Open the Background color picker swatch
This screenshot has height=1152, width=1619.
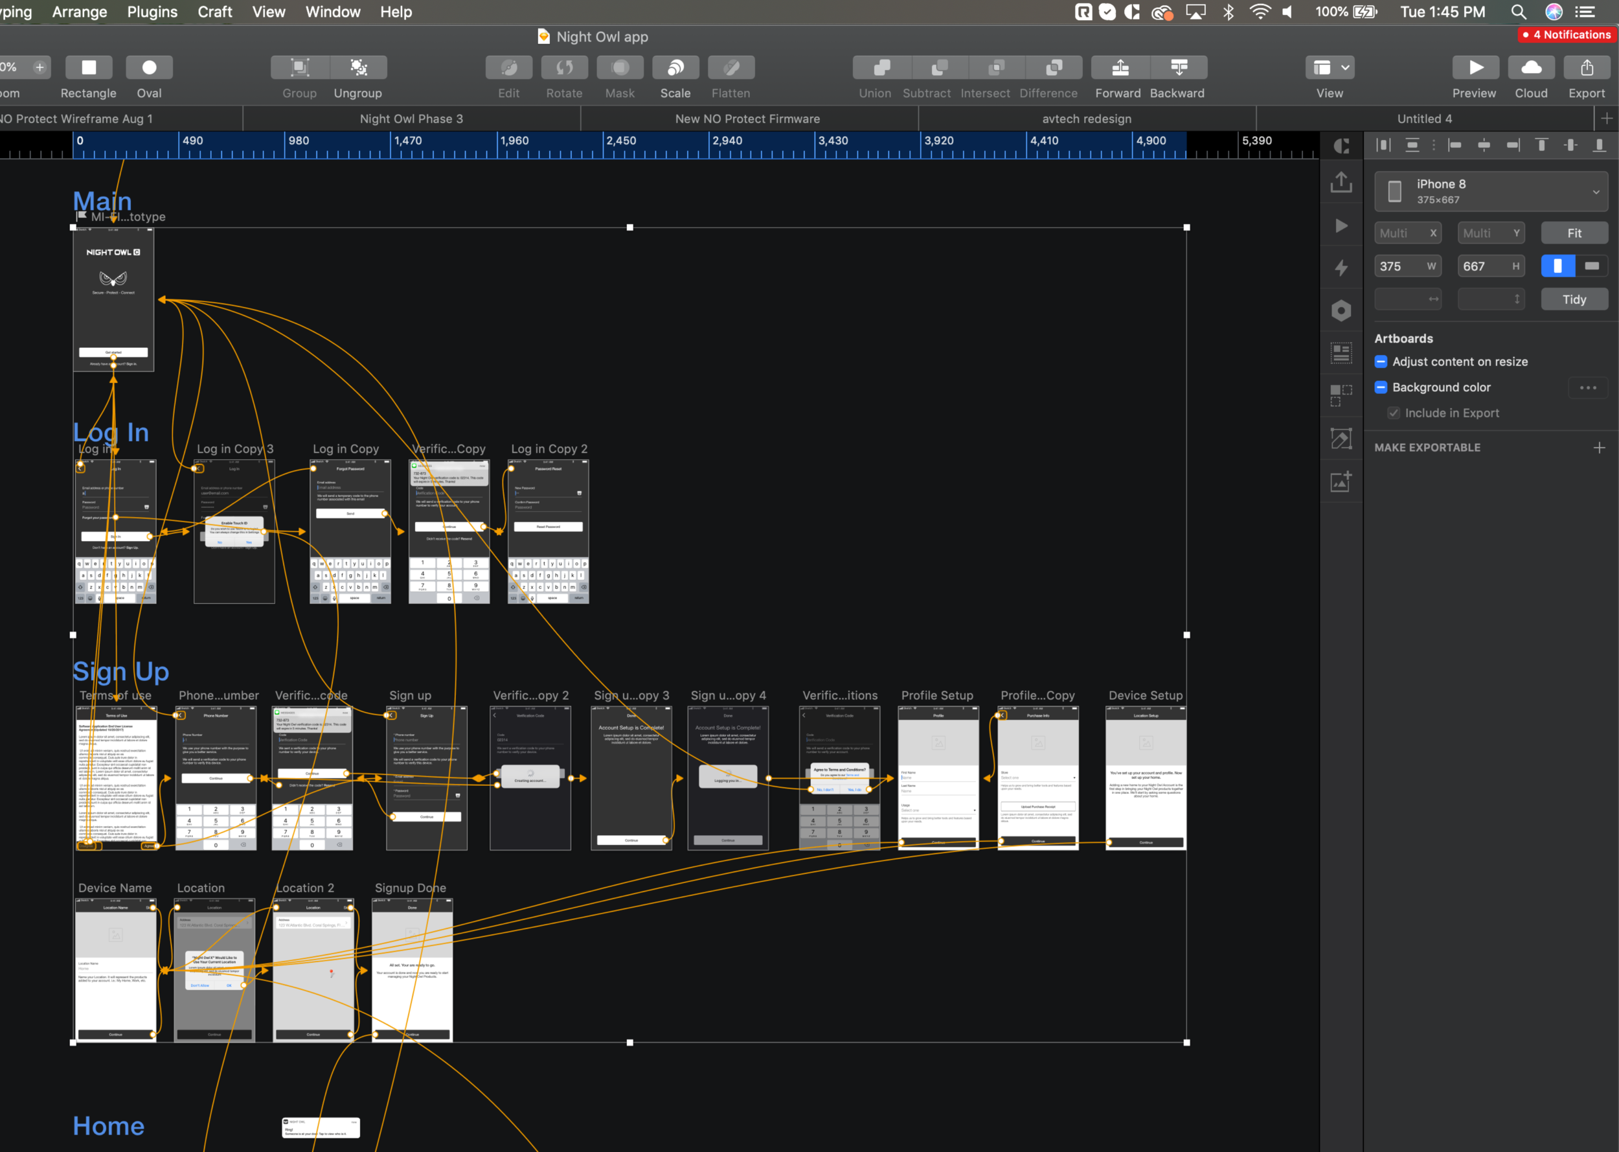1588,387
